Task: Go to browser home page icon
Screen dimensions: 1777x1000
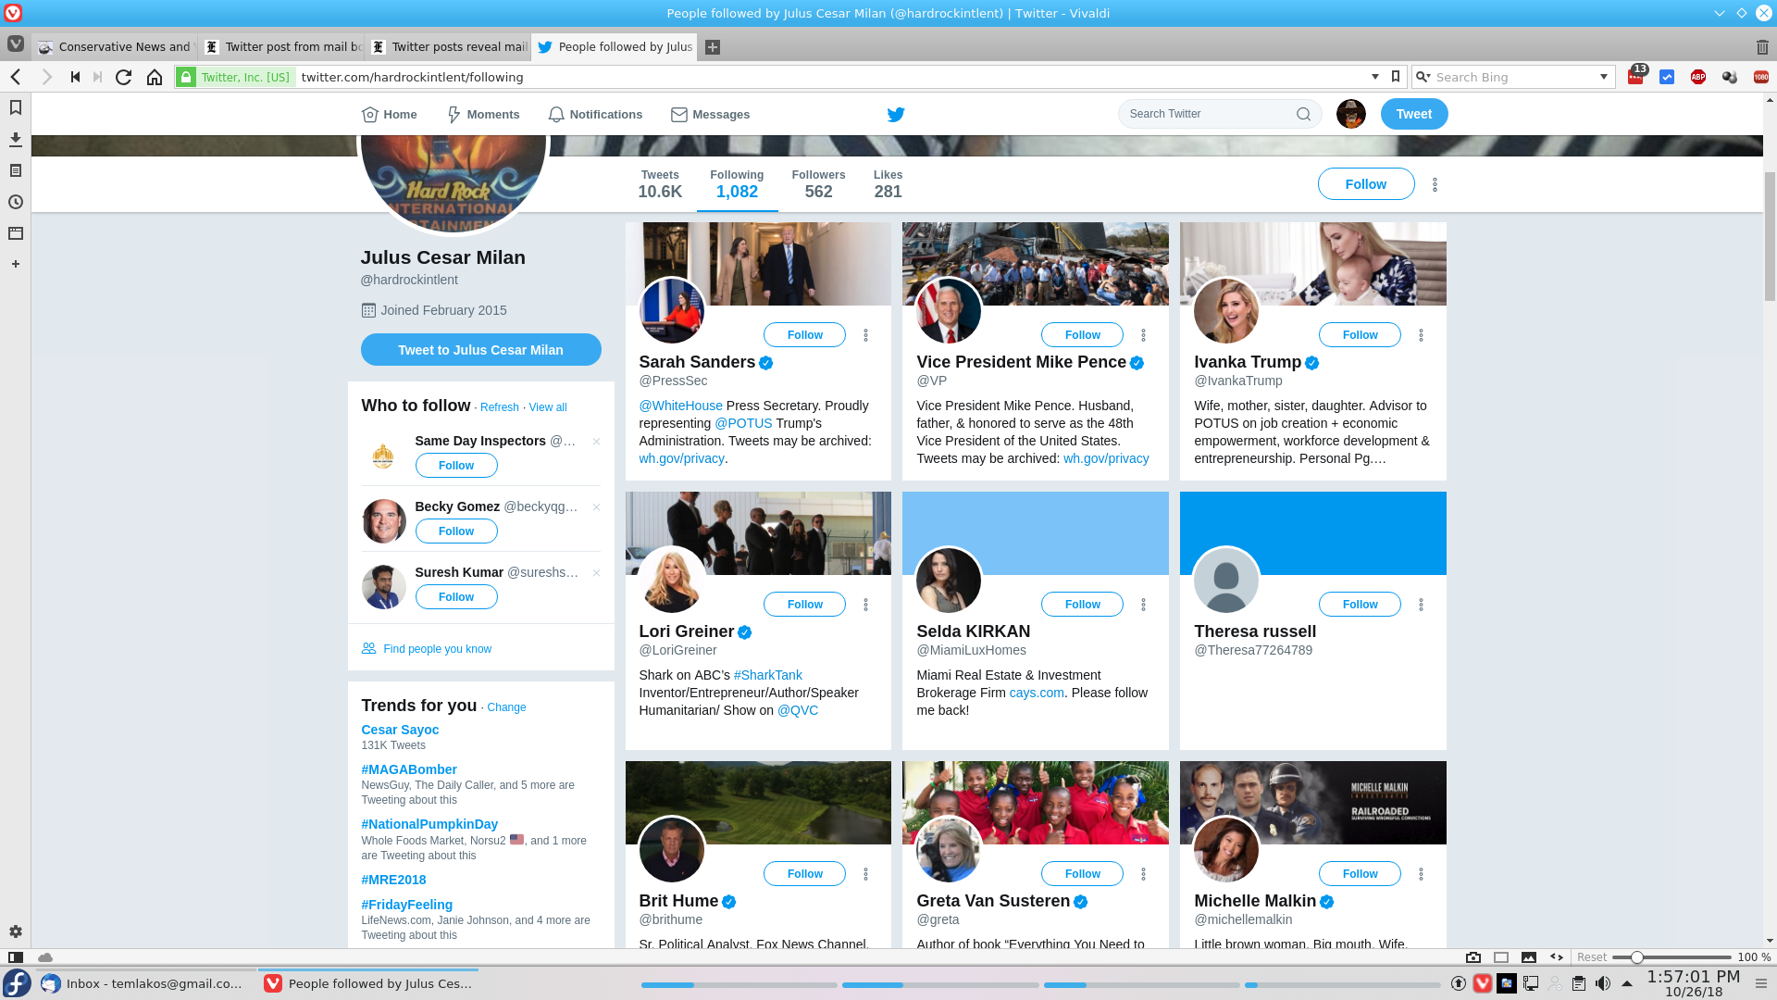Action: point(155,77)
